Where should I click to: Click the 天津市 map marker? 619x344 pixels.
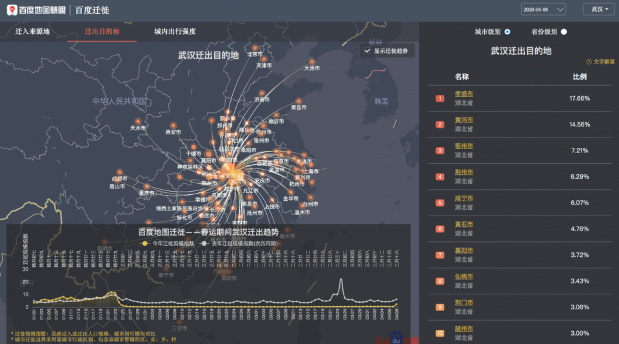[264, 59]
